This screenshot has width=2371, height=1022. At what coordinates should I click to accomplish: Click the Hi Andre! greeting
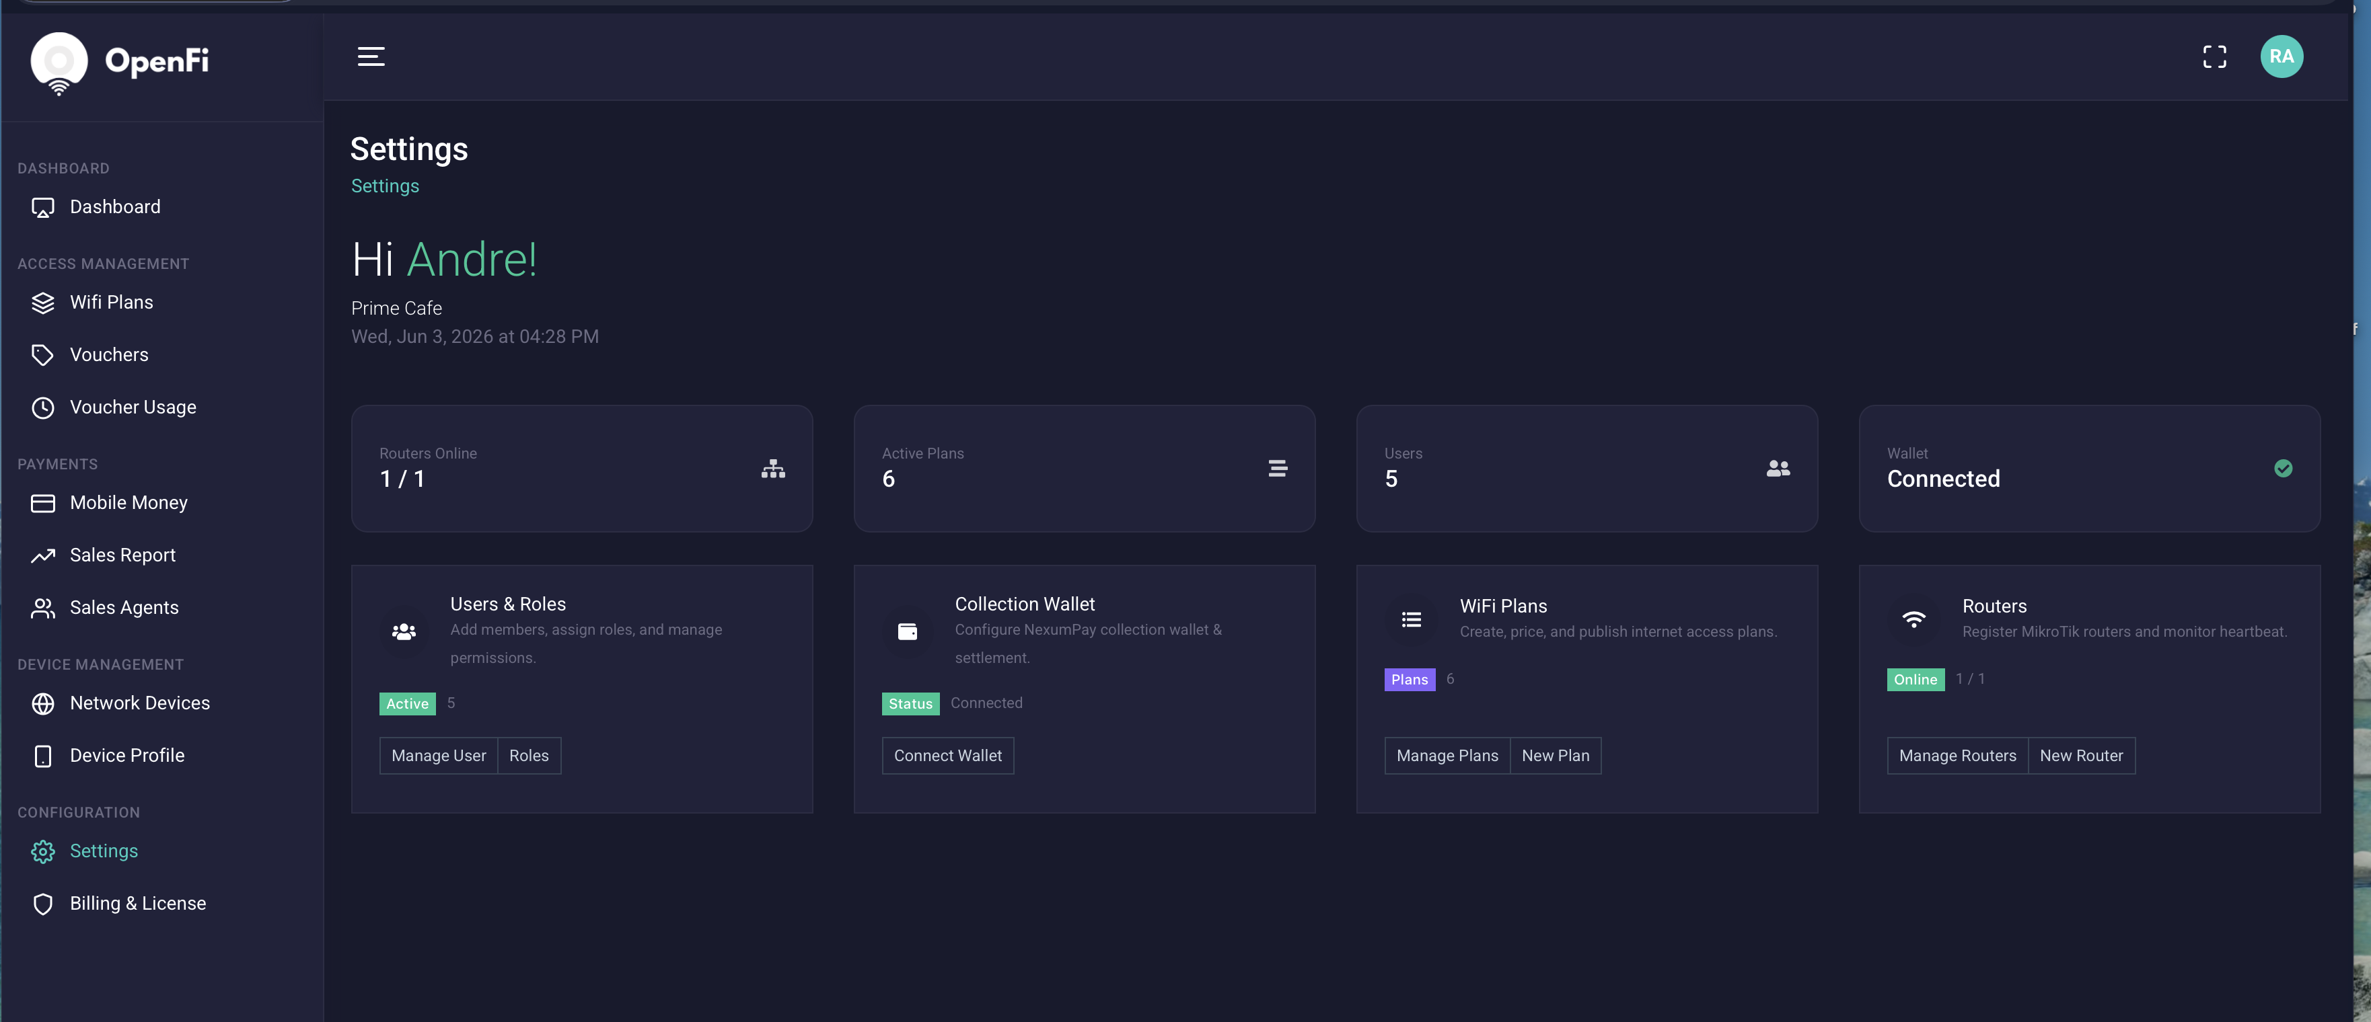point(443,260)
